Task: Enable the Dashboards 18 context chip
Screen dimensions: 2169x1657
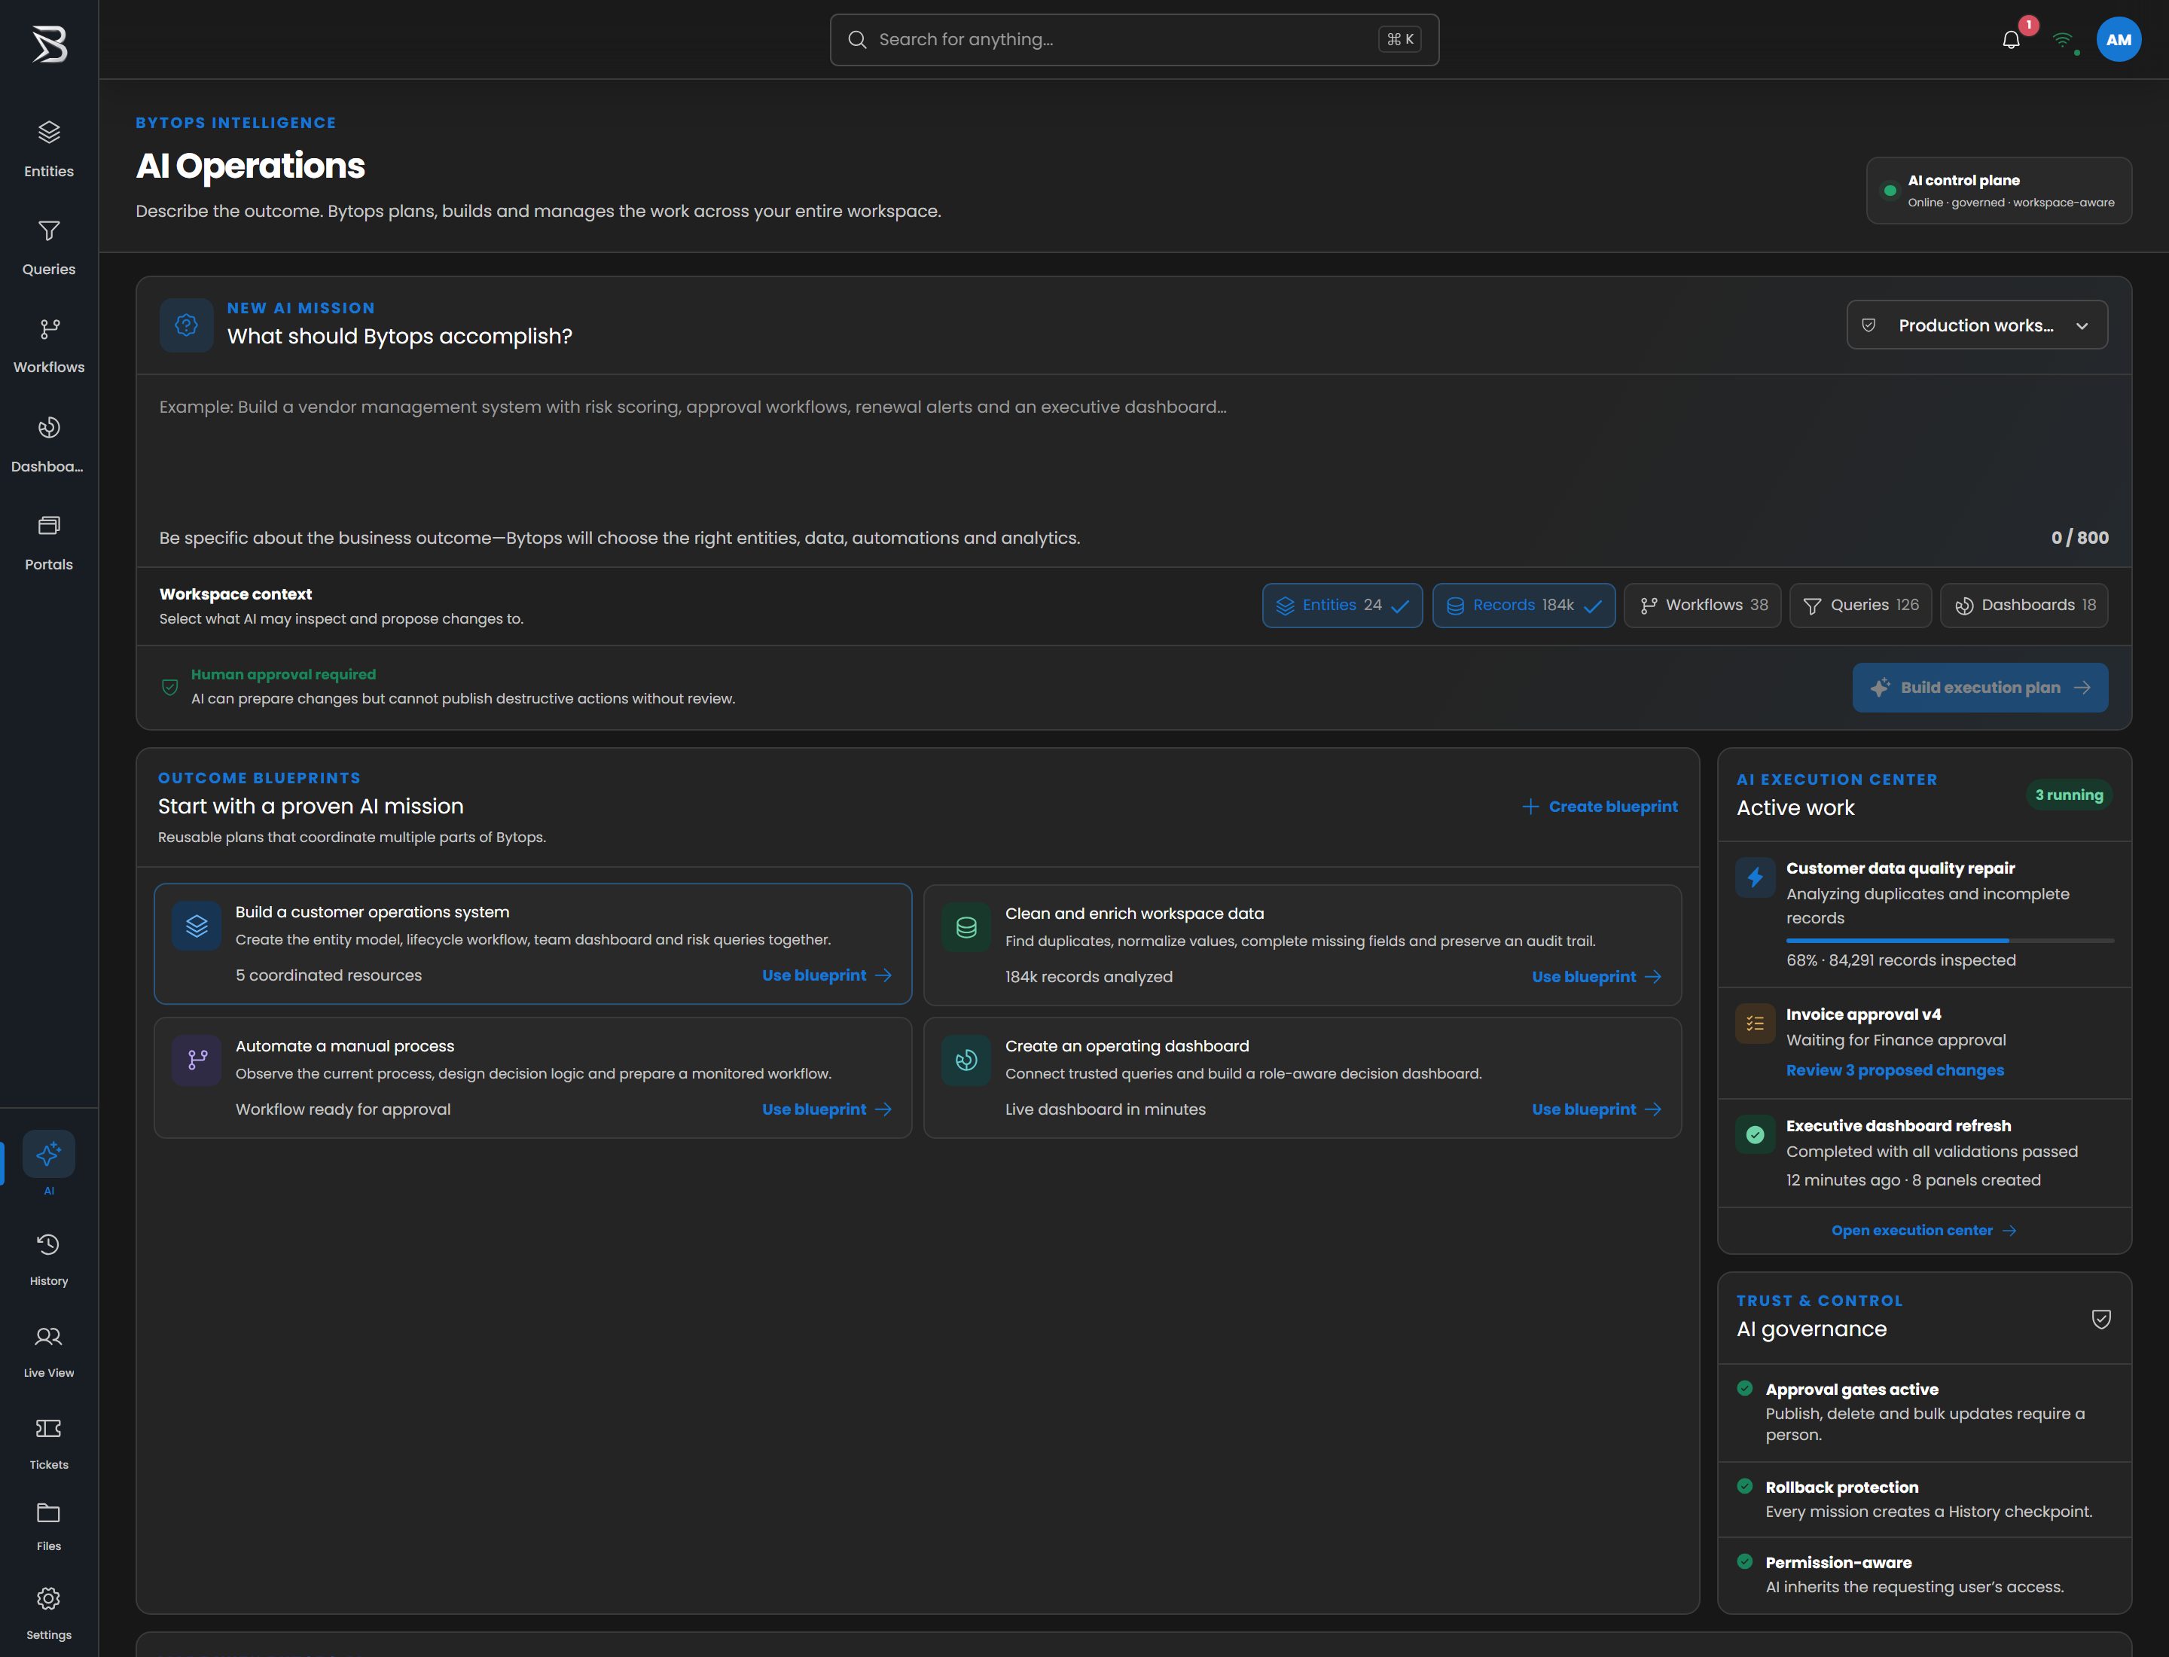Action: tap(2024, 606)
